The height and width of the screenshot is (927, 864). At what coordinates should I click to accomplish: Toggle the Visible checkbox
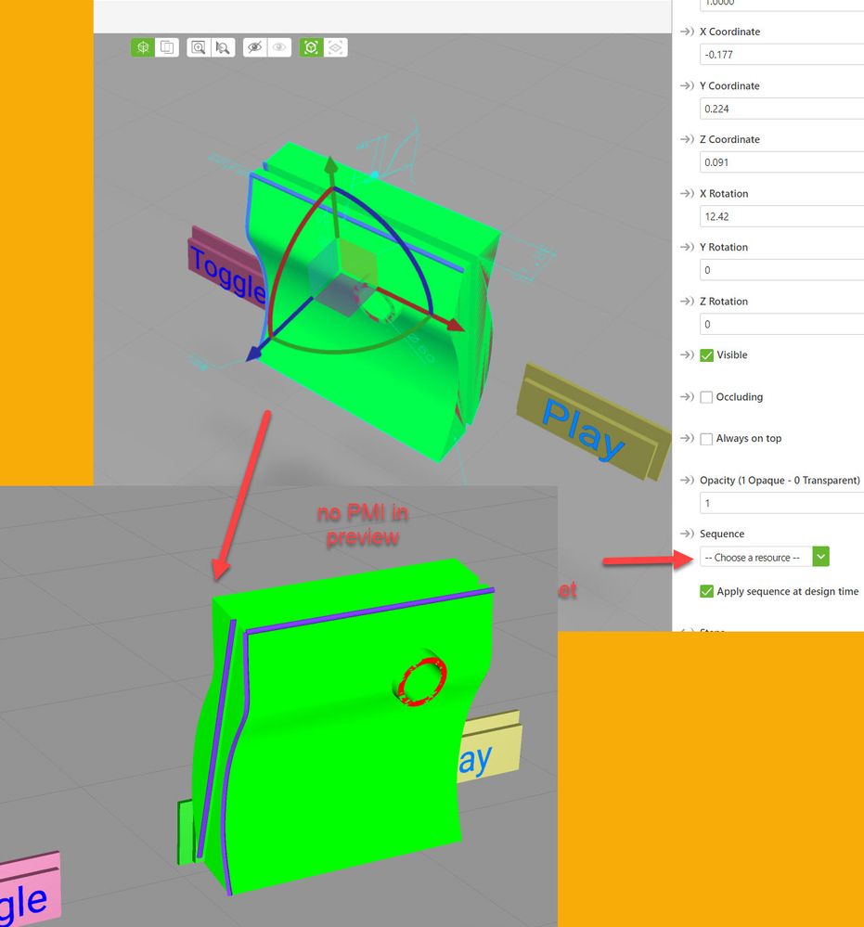point(706,354)
